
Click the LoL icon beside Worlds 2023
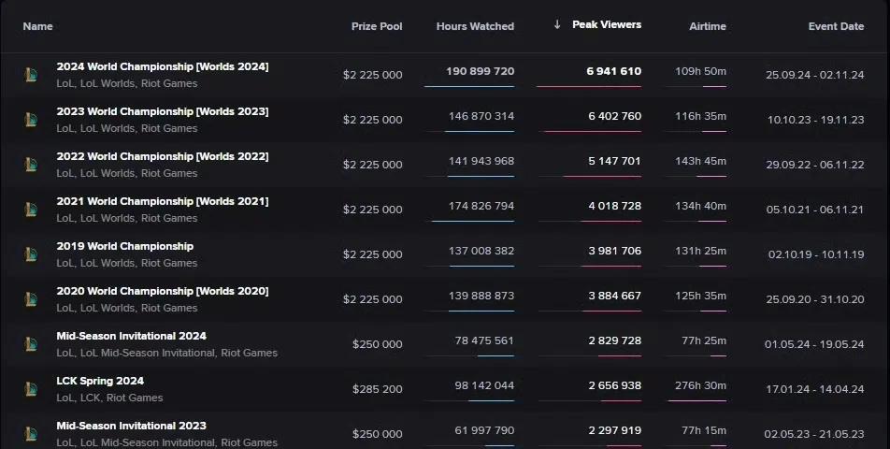tap(31, 120)
